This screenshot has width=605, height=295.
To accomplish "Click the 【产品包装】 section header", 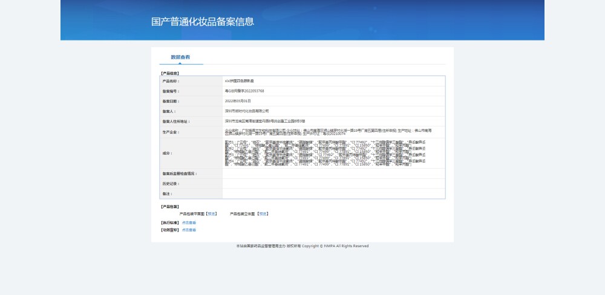I will coord(170,207).
